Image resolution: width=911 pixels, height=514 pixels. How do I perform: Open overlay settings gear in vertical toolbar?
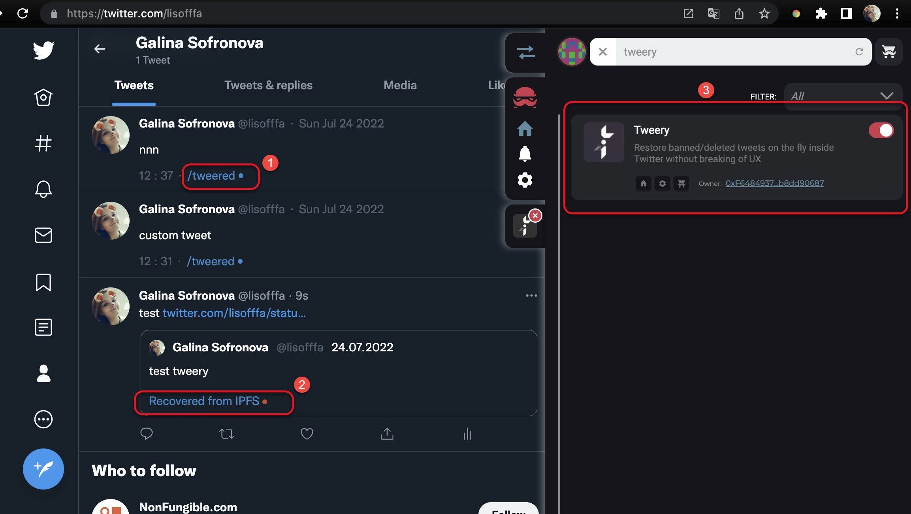click(525, 180)
